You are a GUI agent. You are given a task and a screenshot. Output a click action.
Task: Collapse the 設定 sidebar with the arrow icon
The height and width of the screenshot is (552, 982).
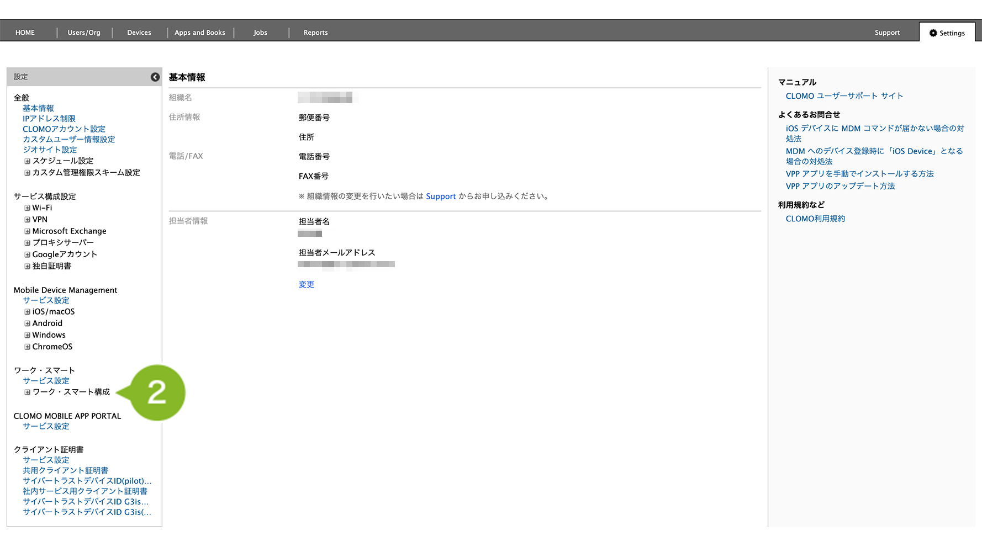[x=155, y=77]
